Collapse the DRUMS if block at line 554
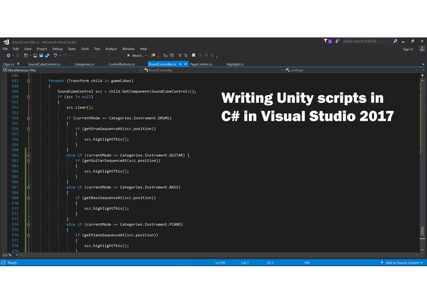 click(28, 118)
